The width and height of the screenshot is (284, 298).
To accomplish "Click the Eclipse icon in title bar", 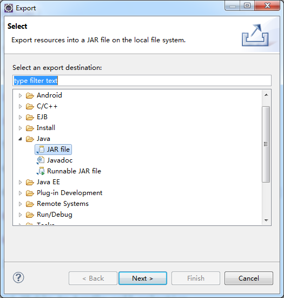I will 9,8.
